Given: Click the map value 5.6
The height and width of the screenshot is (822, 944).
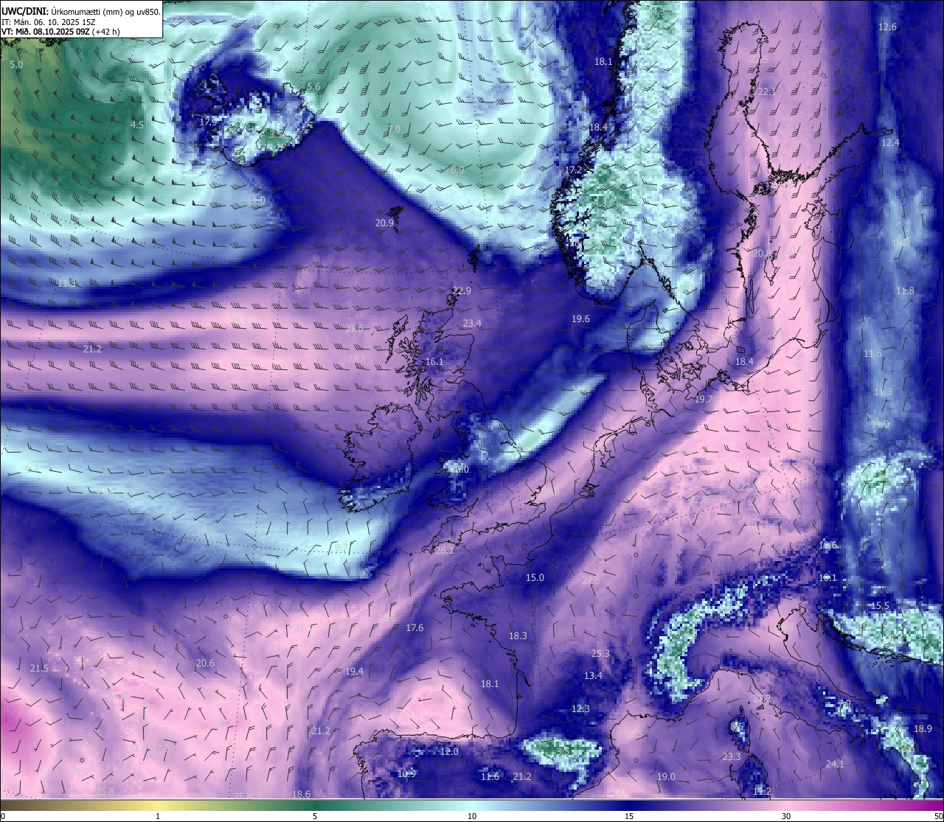Looking at the screenshot, I should [314, 87].
